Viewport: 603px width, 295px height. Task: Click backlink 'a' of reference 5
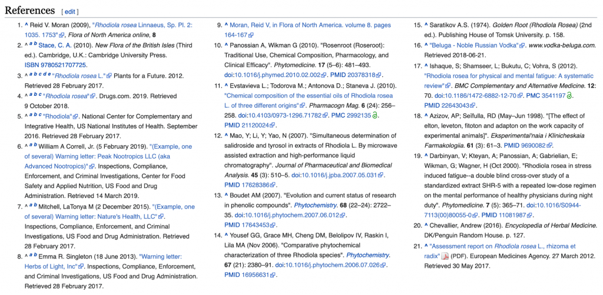point(31,116)
